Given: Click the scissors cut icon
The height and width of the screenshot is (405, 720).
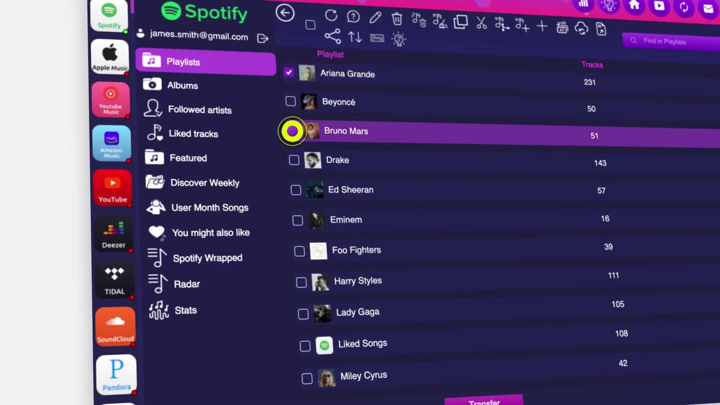Looking at the screenshot, I should (x=481, y=23).
